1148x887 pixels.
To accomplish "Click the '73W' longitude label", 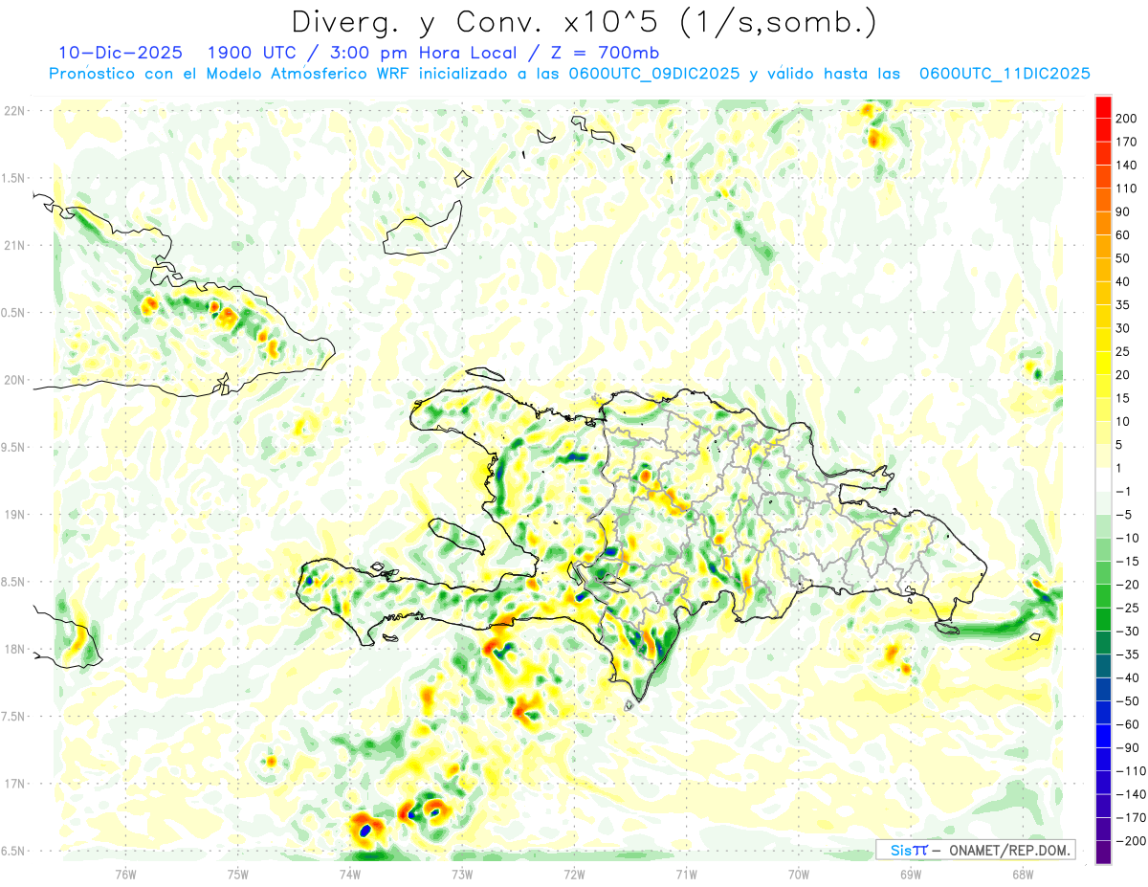I will (x=462, y=874).
